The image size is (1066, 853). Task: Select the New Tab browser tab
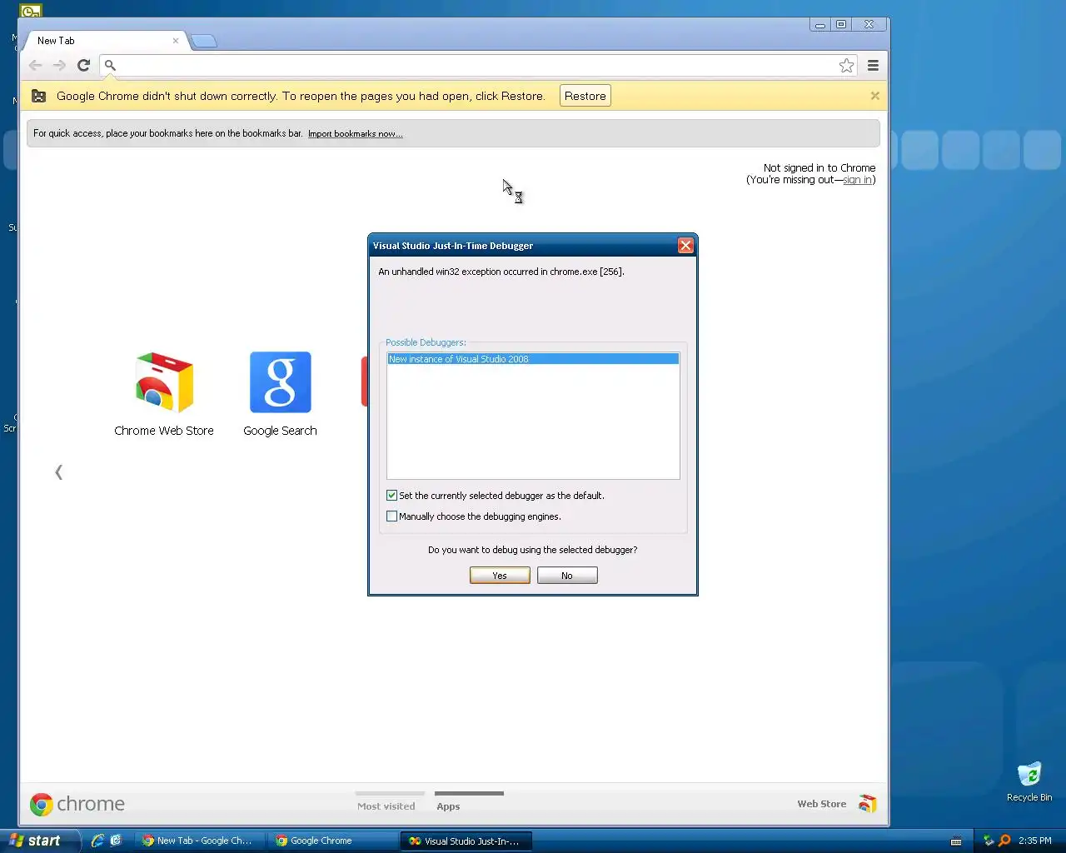pos(104,40)
